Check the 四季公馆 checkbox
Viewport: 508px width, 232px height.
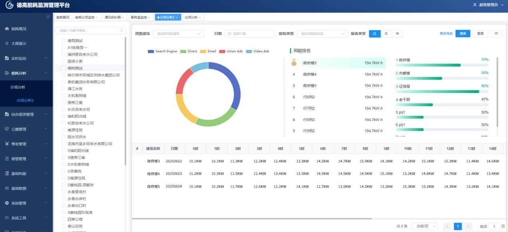[63, 219]
